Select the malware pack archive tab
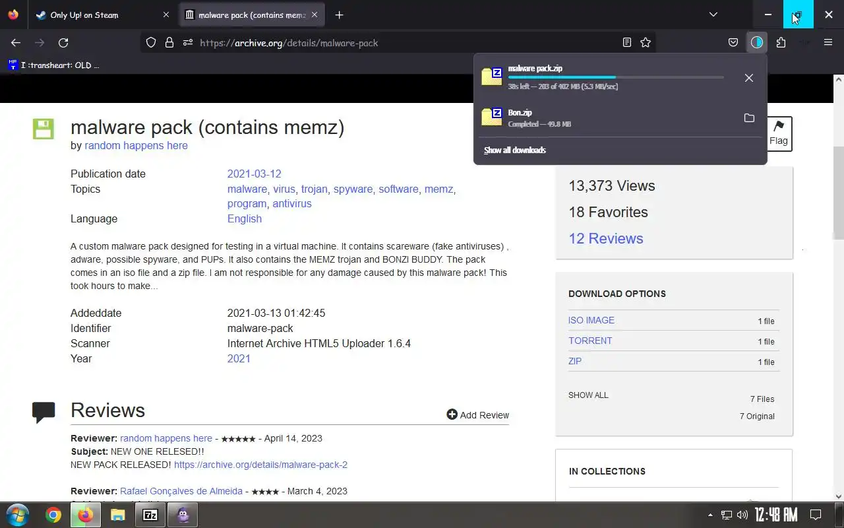Image resolution: width=844 pixels, height=528 pixels. 252,15
